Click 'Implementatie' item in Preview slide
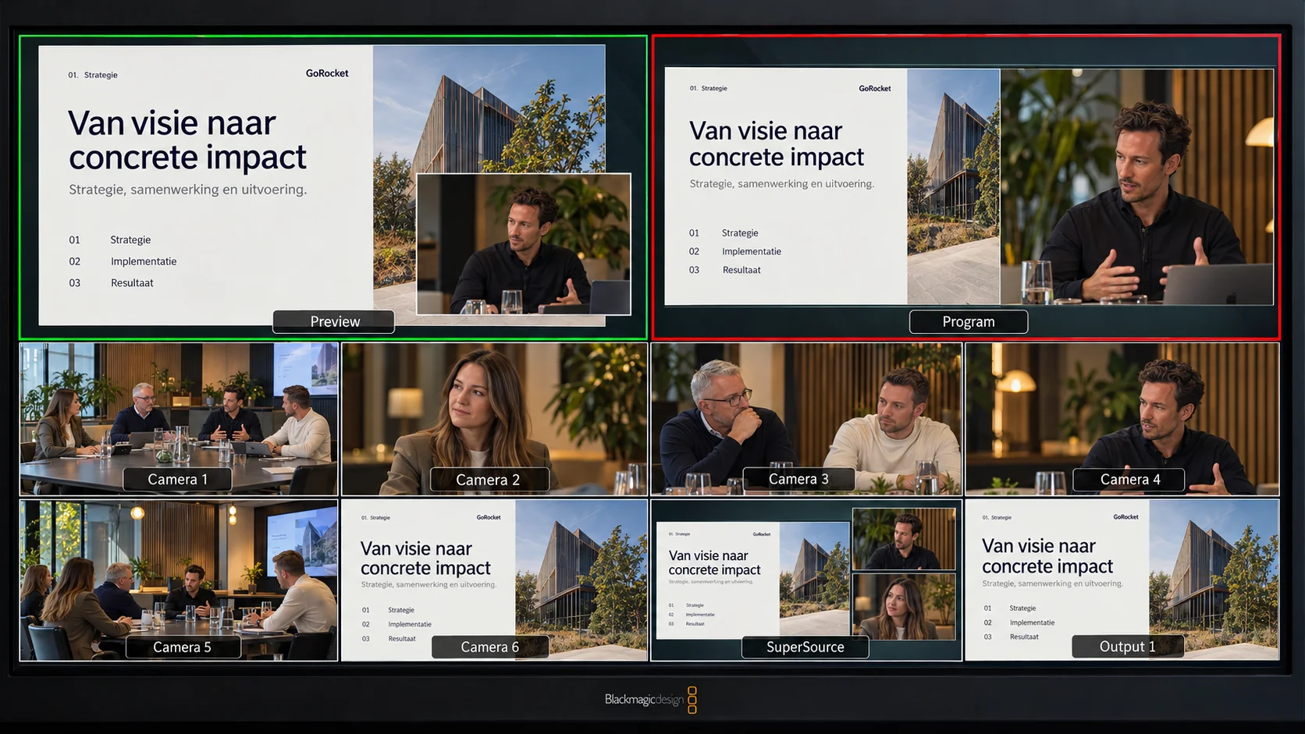Viewport: 1305px width, 734px height. (x=144, y=261)
